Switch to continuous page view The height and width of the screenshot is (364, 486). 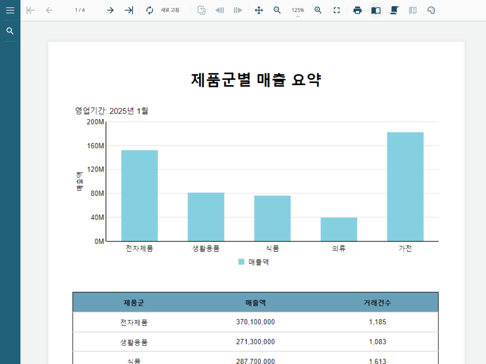[x=394, y=10]
